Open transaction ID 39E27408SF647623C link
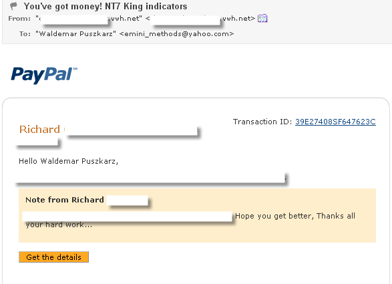Image resolution: width=392 pixels, height=284 pixels. (335, 122)
